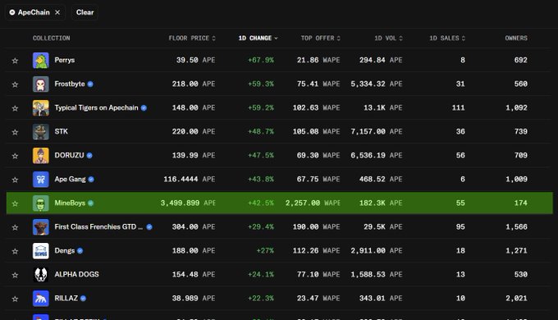Favorite the DORUZU collection
Screen dimensions: 558x320
tap(15, 156)
